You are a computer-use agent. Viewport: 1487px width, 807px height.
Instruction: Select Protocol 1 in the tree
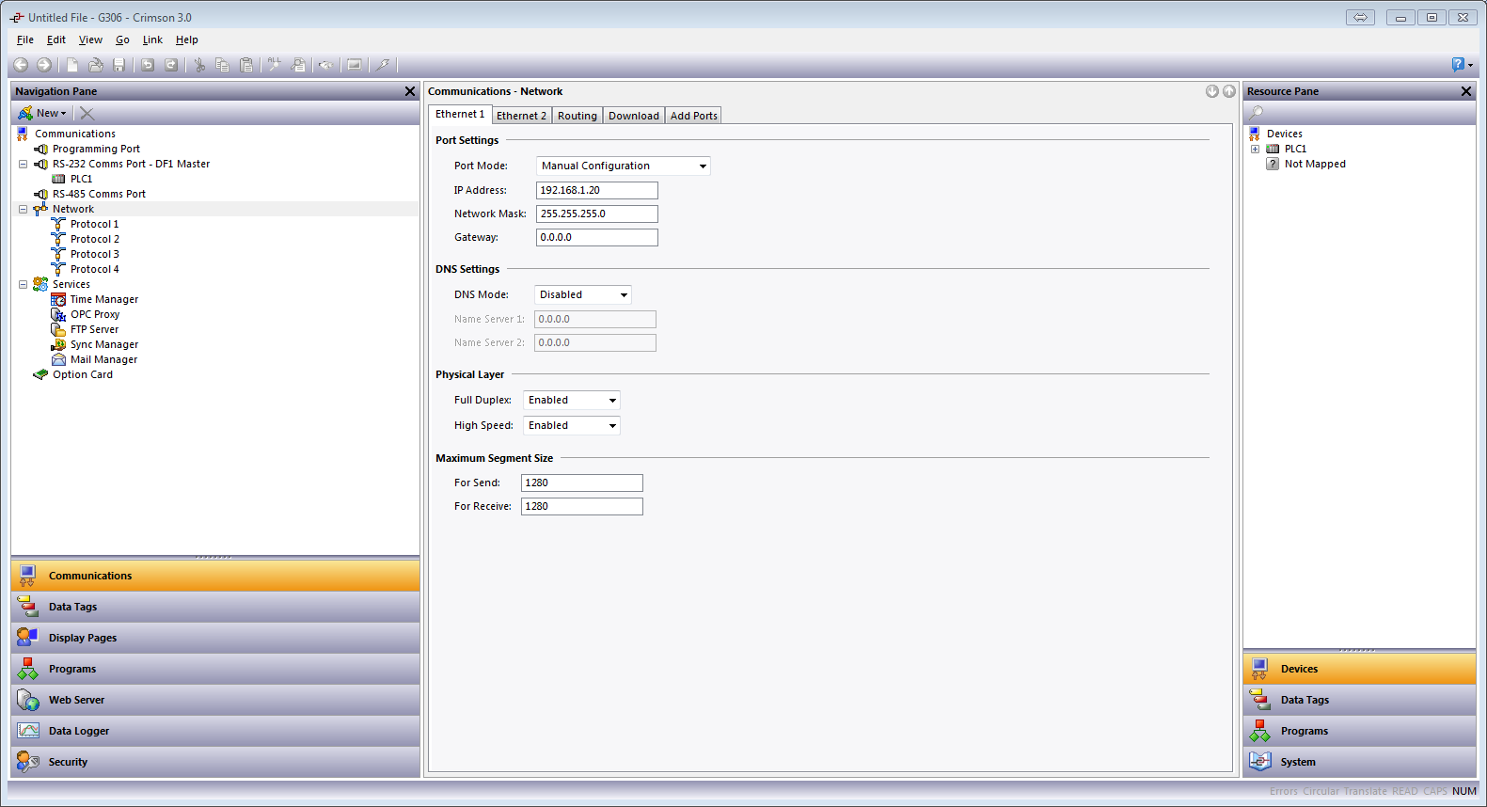94,224
